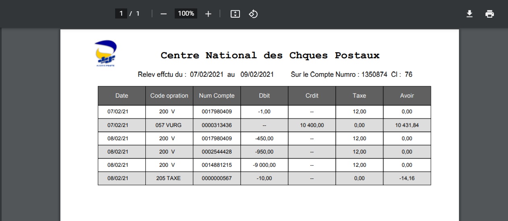508x221 pixels.
Task: Click the debit value -10,00
Action: click(264, 178)
